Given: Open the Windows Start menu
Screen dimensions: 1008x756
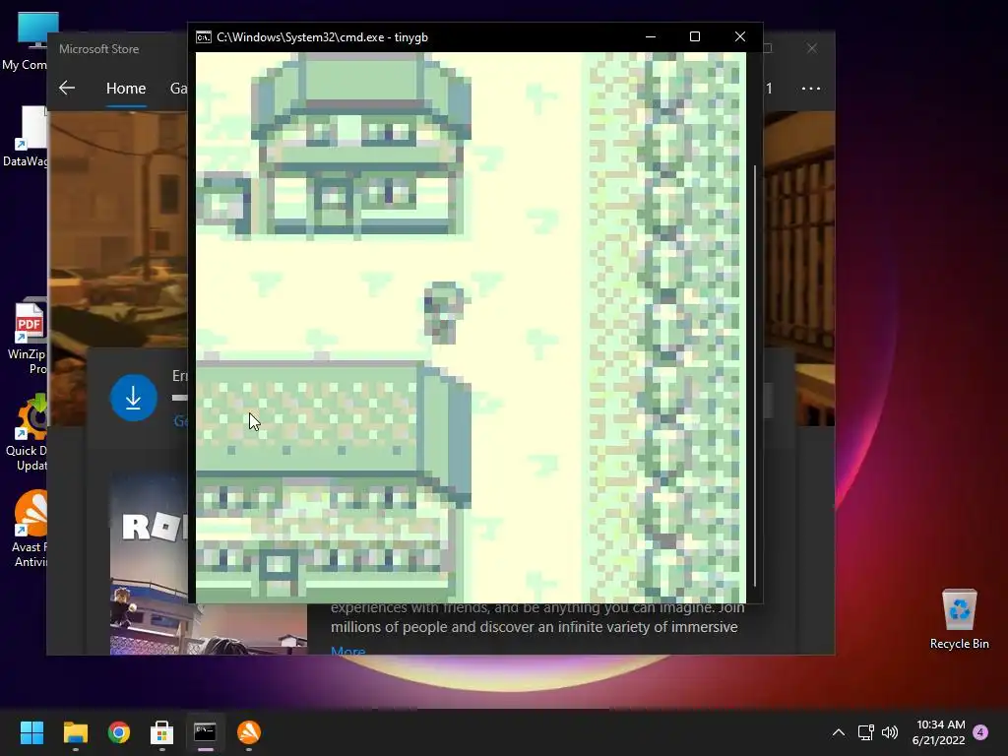Looking at the screenshot, I should [x=31, y=732].
